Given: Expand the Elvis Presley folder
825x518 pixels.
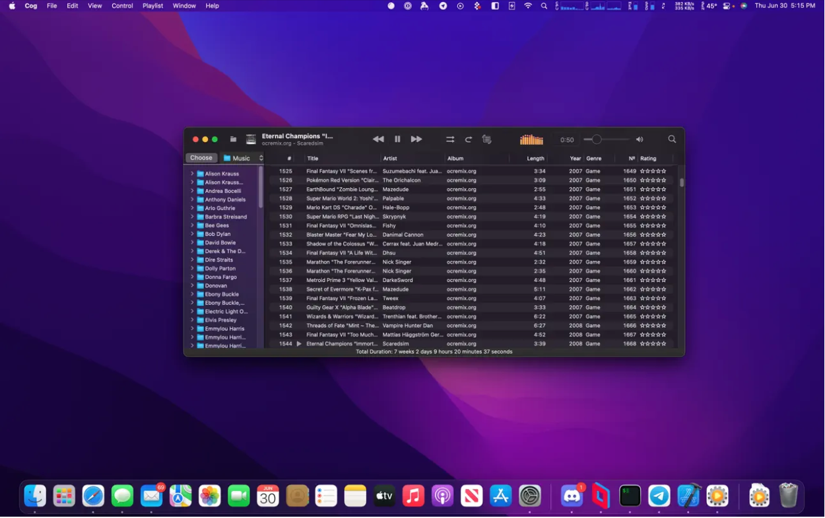Looking at the screenshot, I should click(x=192, y=320).
